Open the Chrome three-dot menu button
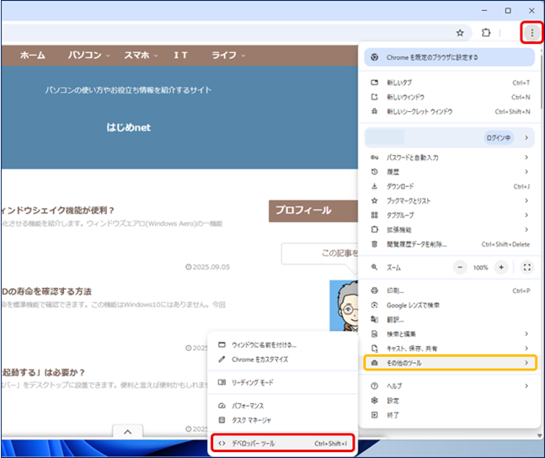 (x=532, y=33)
